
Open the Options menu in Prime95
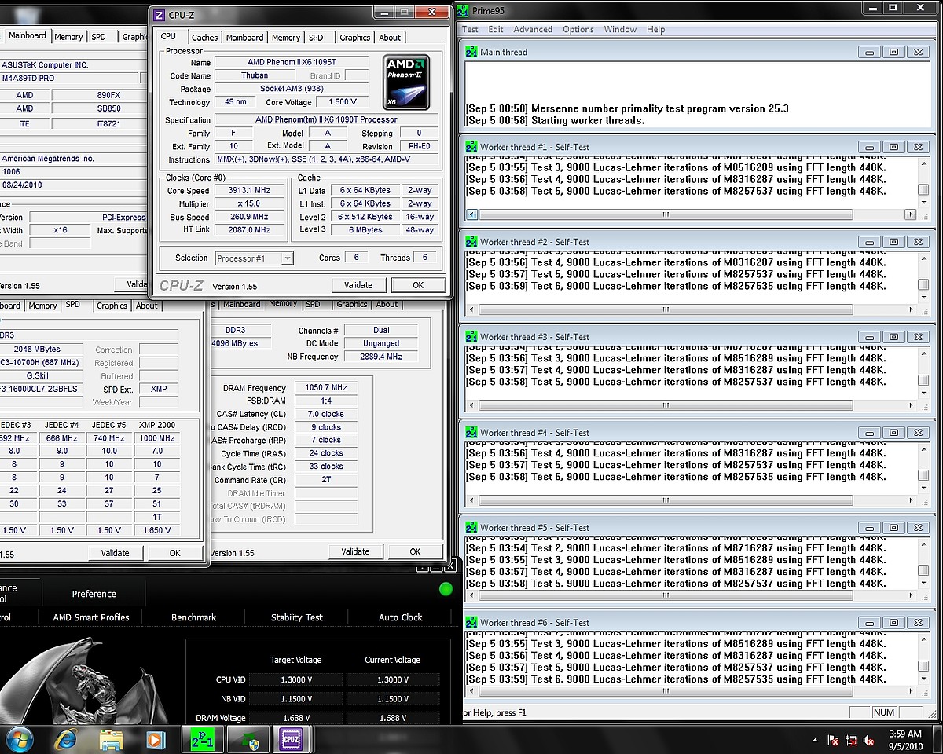[x=578, y=29]
